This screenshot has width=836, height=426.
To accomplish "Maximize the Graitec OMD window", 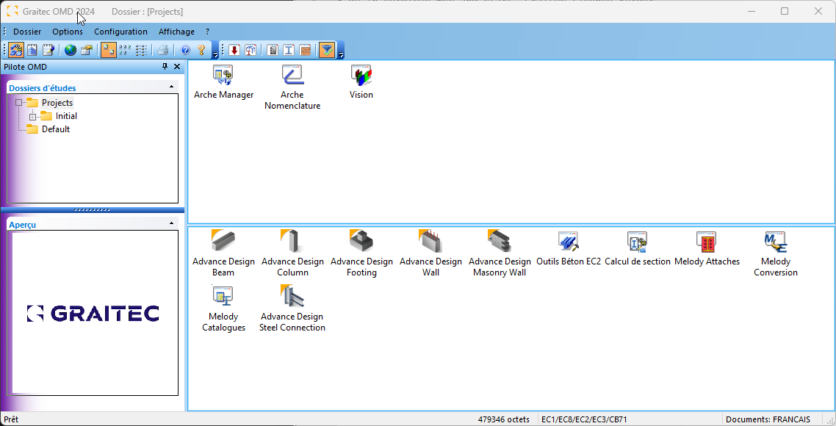I will (x=785, y=11).
